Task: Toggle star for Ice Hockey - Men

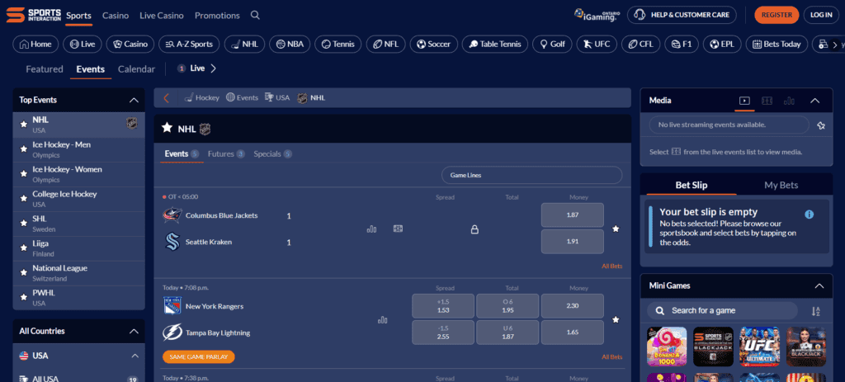Action: click(24, 149)
